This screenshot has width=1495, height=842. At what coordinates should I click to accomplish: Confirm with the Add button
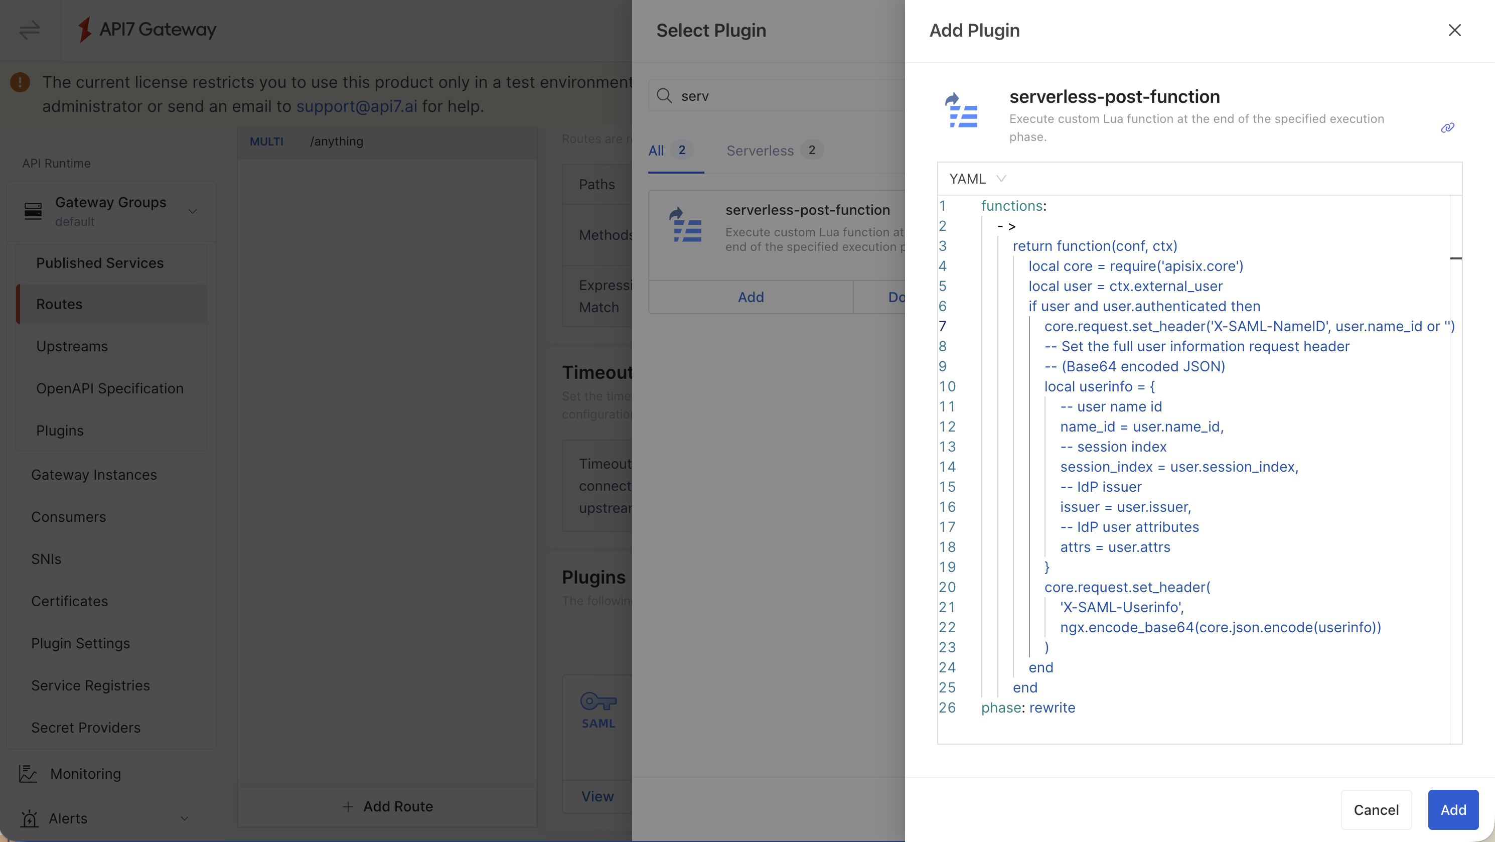coord(1452,809)
